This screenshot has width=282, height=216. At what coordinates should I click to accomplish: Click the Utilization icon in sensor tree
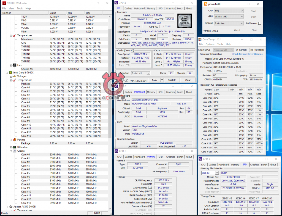click(x=15, y=147)
